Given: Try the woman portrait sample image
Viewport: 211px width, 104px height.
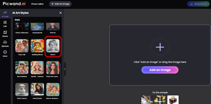Looking at the screenshot, I should pos(147,100).
